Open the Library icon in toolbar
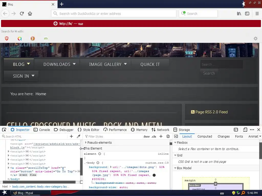The height and width of the screenshot is (196, 262). coord(239,14)
